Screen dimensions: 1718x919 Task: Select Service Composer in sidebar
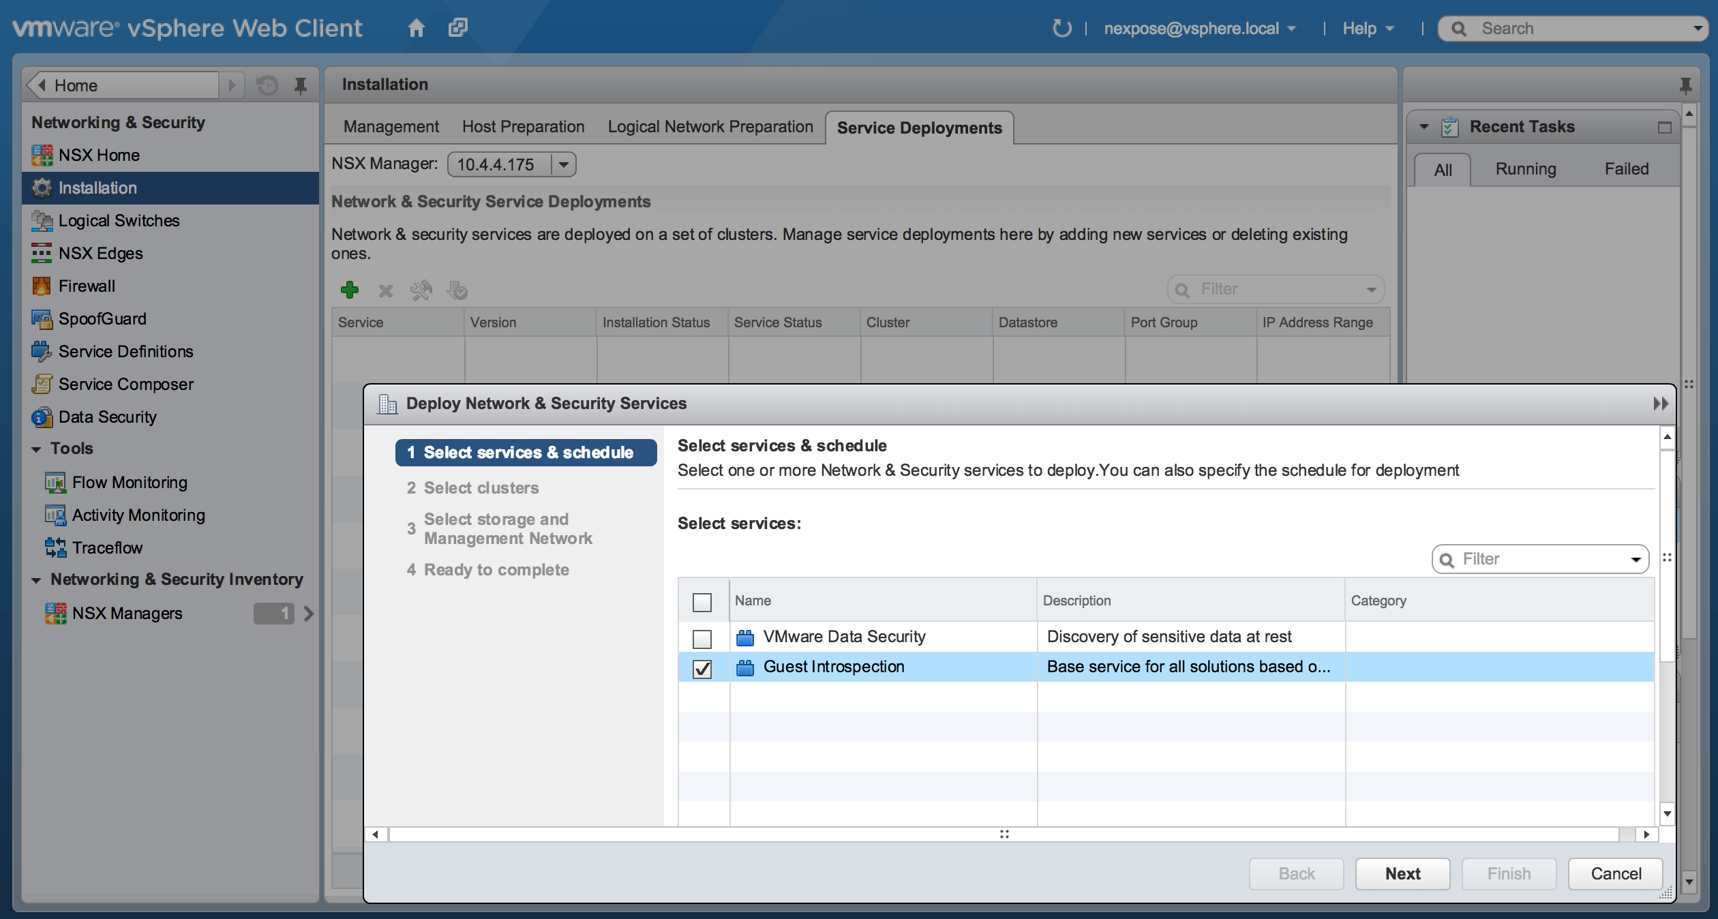click(x=125, y=385)
